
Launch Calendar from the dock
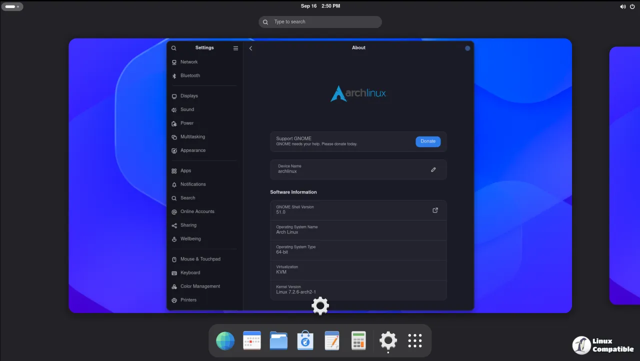pos(252,341)
